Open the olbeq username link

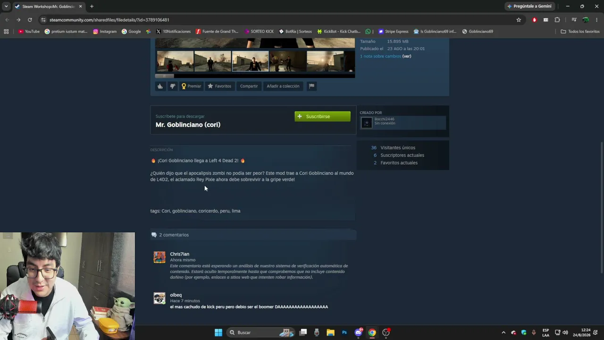click(176, 295)
